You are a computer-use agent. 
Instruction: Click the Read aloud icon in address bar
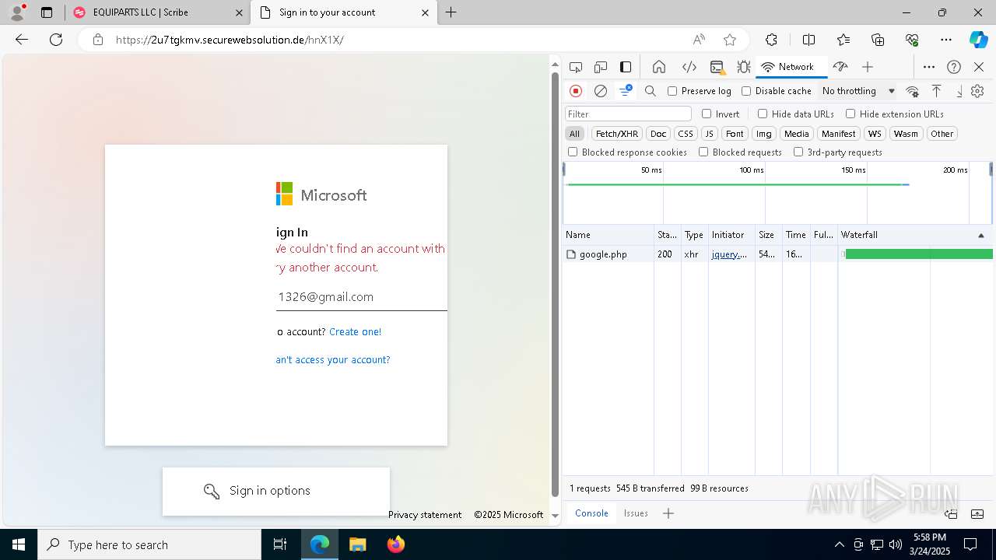pyautogui.click(x=699, y=40)
